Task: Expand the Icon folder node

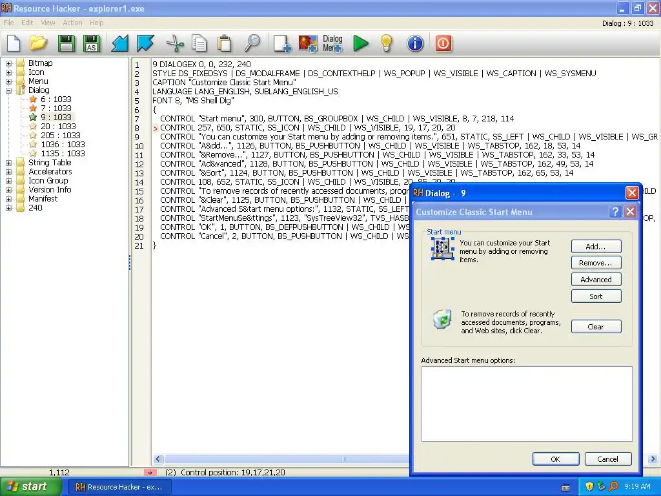Action: coord(8,72)
